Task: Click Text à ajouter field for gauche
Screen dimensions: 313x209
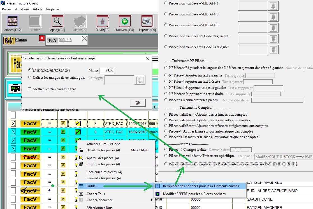Action: click(260, 75)
